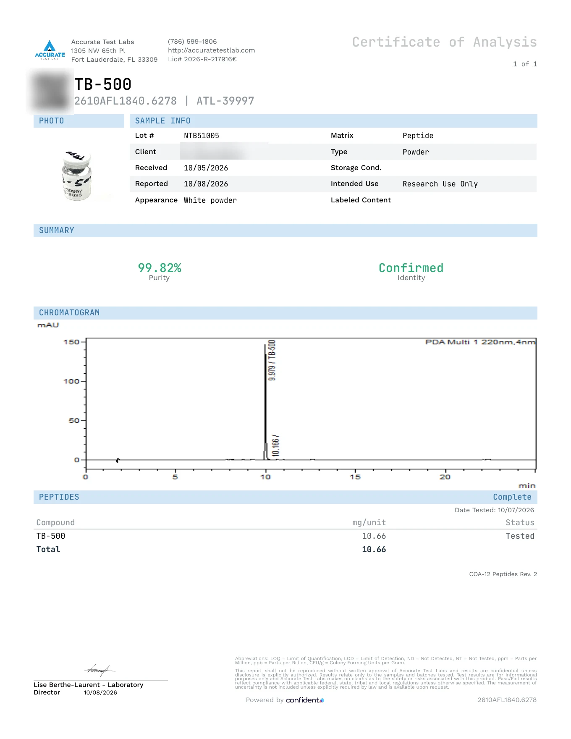The height and width of the screenshot is (739, 571).
Task: Click the 99.82% purity result
Action: tap(160, 268)
